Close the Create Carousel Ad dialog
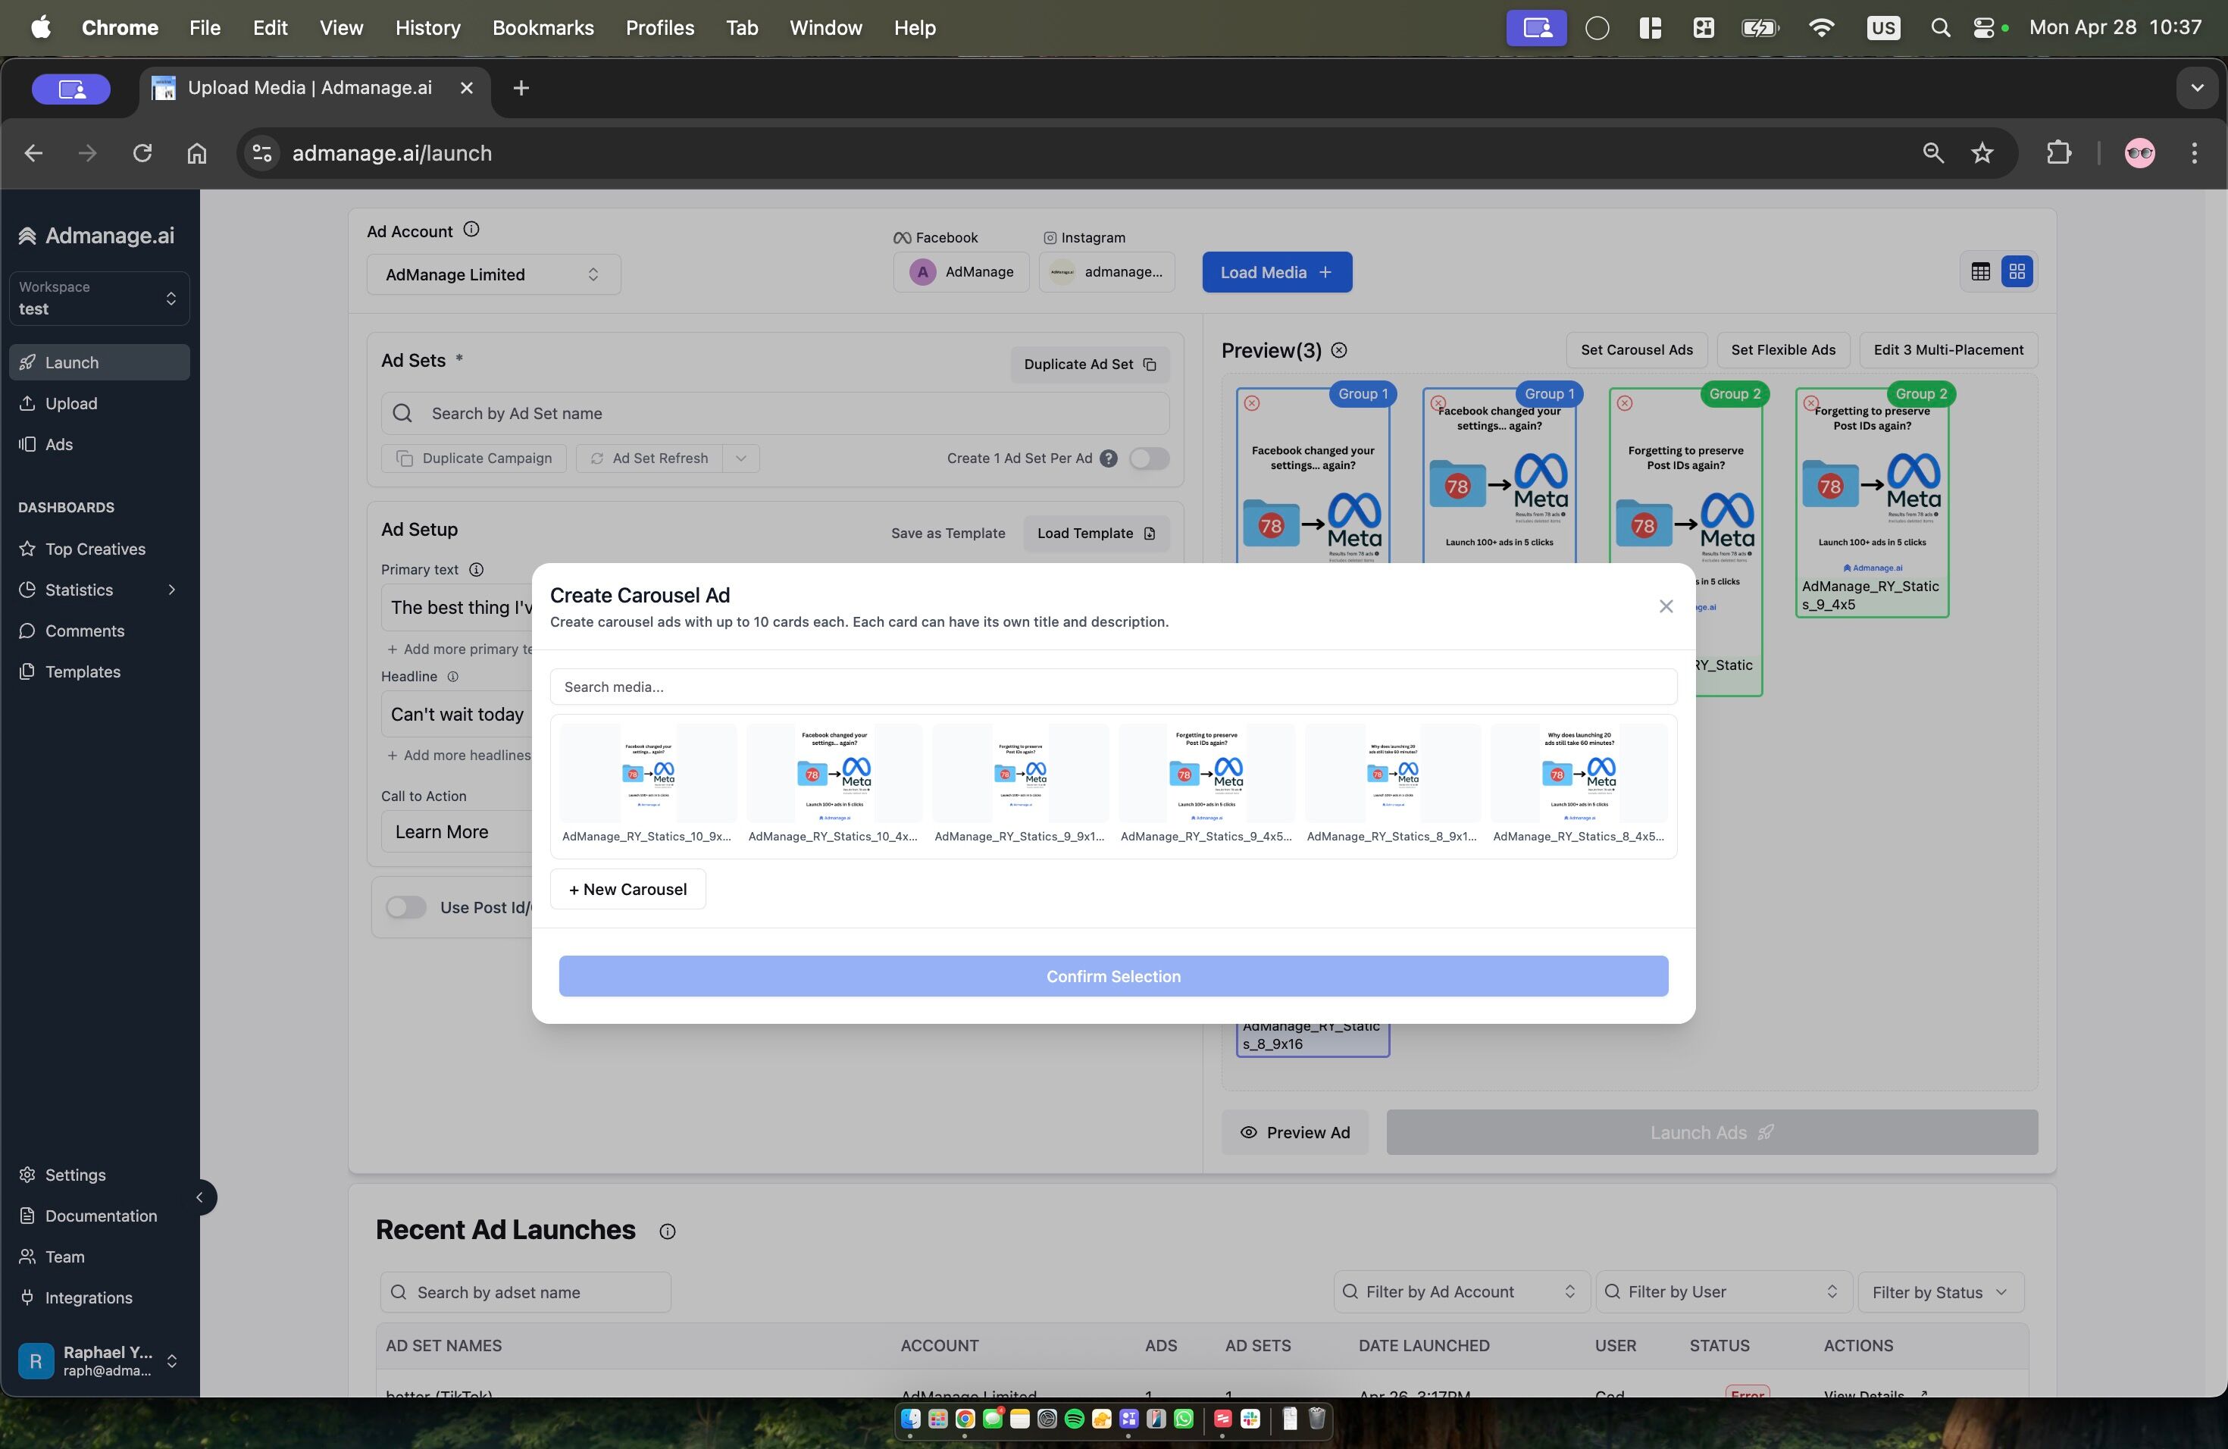2228x1449 pixels. click(x=1666, y=606)
